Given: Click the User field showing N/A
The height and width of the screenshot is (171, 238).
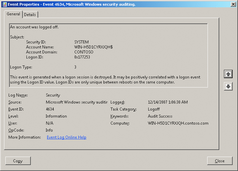Looking at the screenshot, I should pos(50,123).
